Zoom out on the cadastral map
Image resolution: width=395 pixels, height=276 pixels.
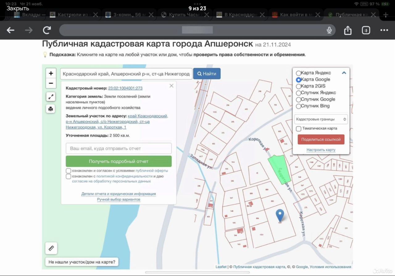[x=51, y=83]
